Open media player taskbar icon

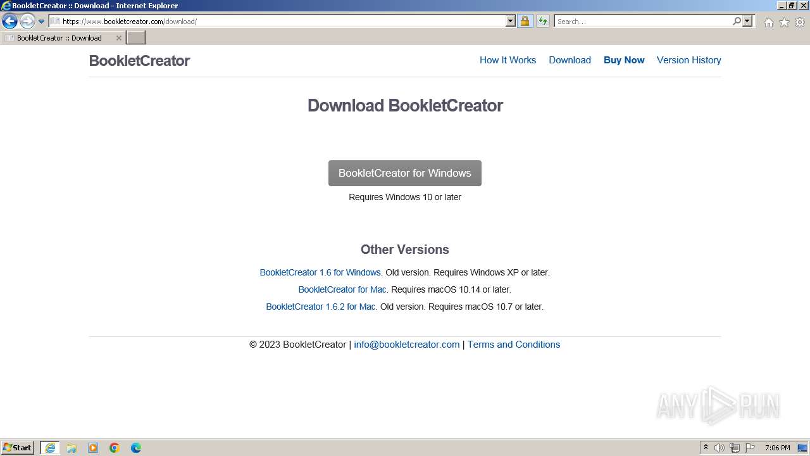tap(93, 448)
